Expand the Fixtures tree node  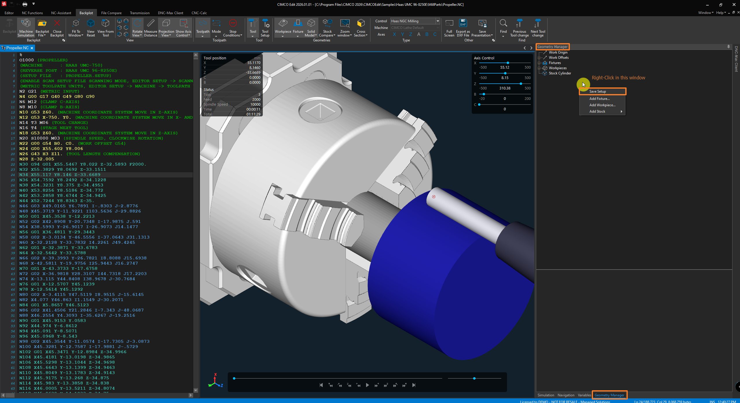[539, 63]
